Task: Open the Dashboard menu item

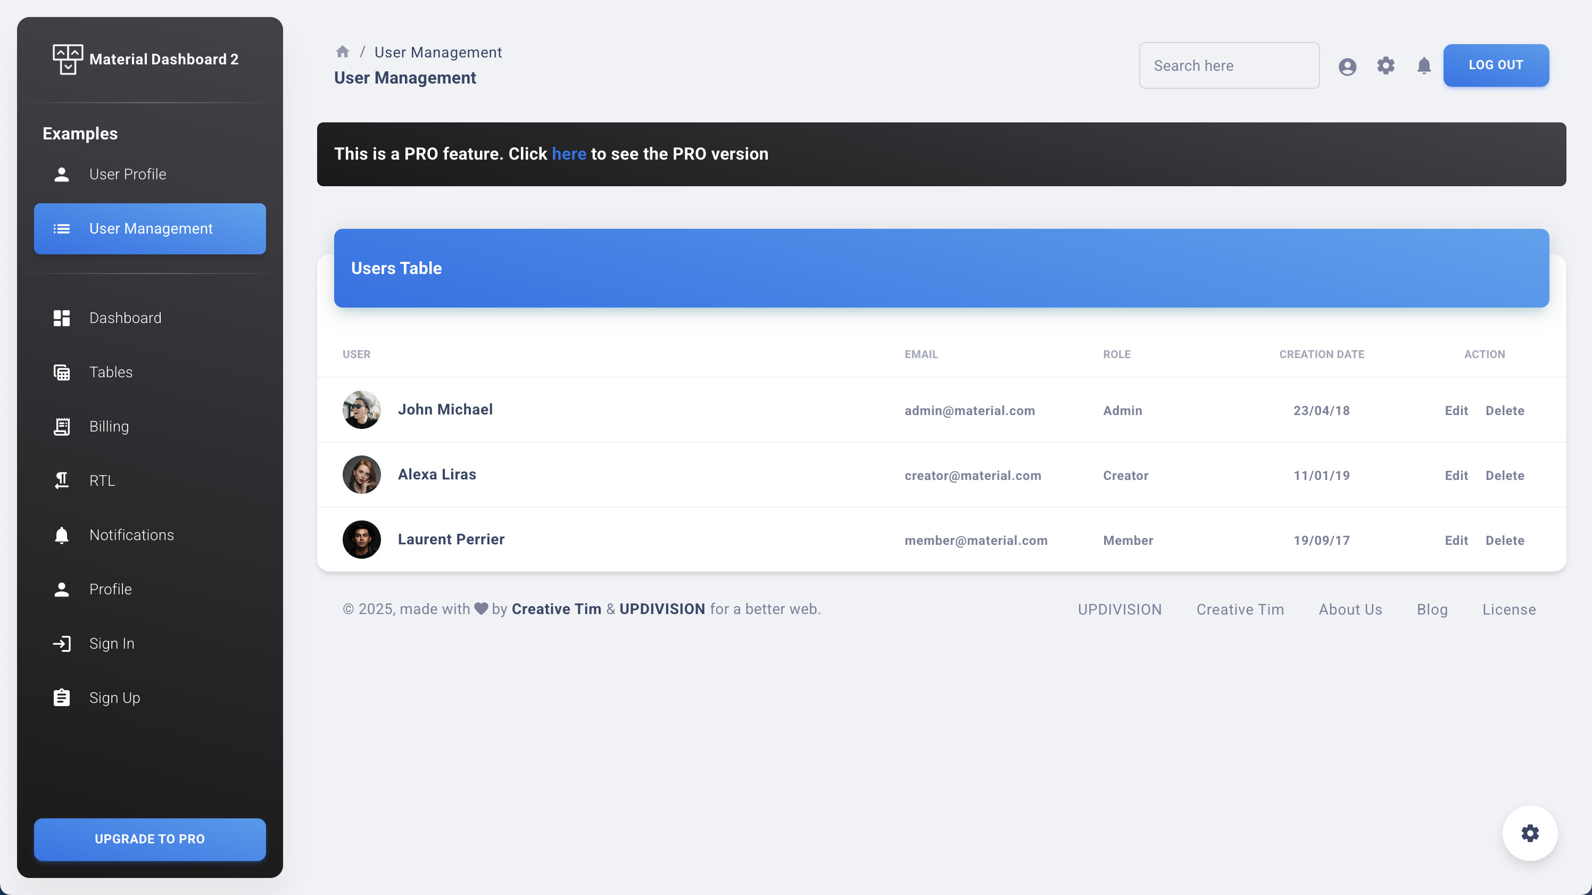Action: point(126,318)
